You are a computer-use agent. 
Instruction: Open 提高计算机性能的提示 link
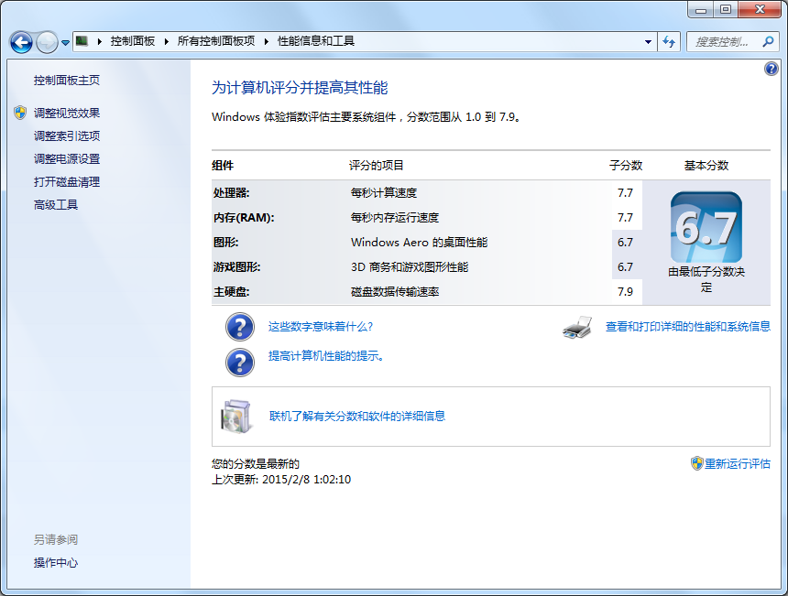point(326,356)
